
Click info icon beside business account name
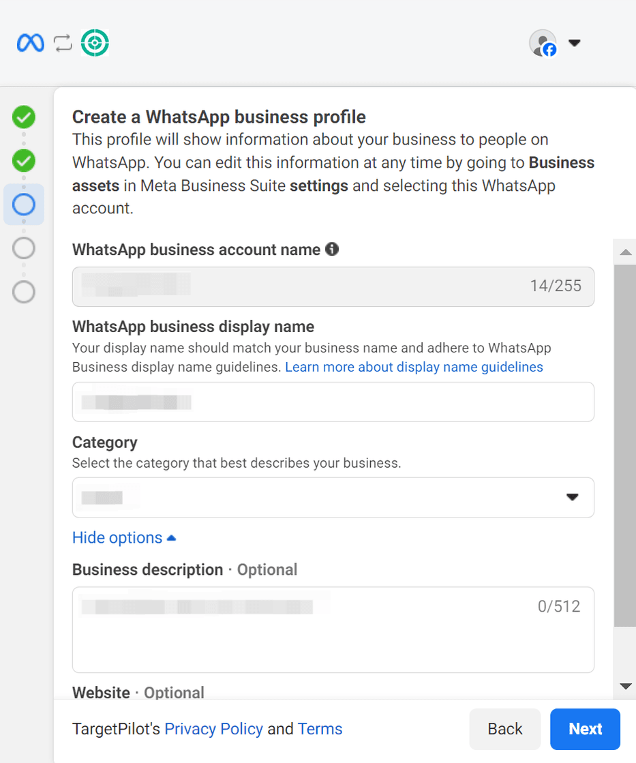[332, 249]
